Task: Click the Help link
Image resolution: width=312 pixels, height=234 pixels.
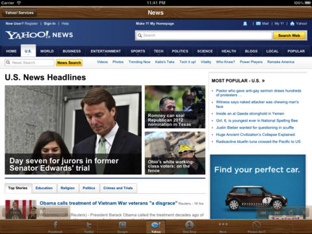Action: point(65,23)
